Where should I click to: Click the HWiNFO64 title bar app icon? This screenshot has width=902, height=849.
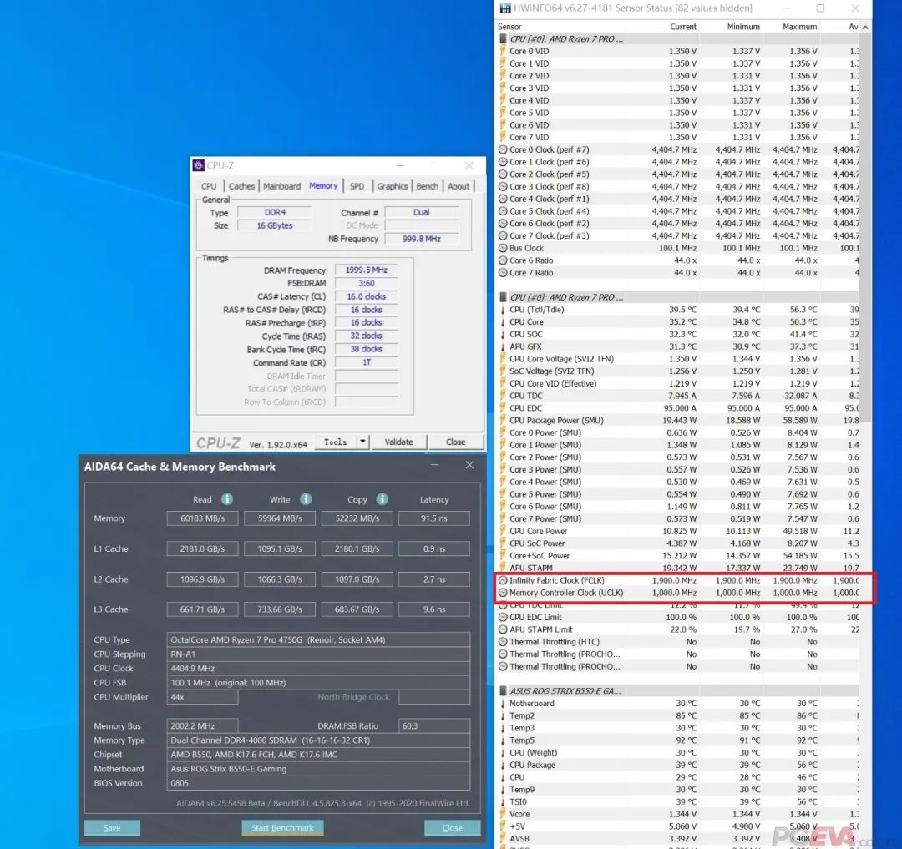pyautogui.click(x=504, y=8)
